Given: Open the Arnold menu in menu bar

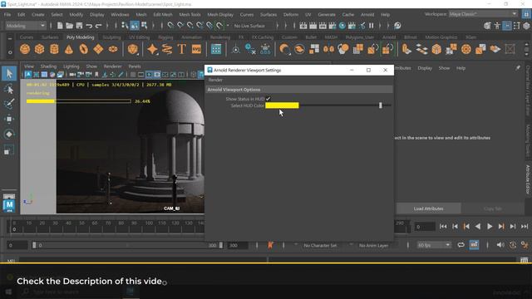Looking at the screenshot, I should 367,15.
